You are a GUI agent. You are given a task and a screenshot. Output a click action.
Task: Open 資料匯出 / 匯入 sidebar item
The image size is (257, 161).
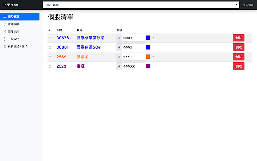coord(20,47)
